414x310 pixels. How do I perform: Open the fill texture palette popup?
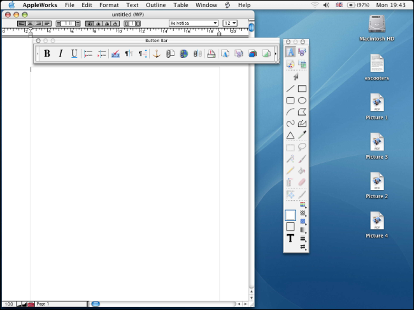(303, 213)
